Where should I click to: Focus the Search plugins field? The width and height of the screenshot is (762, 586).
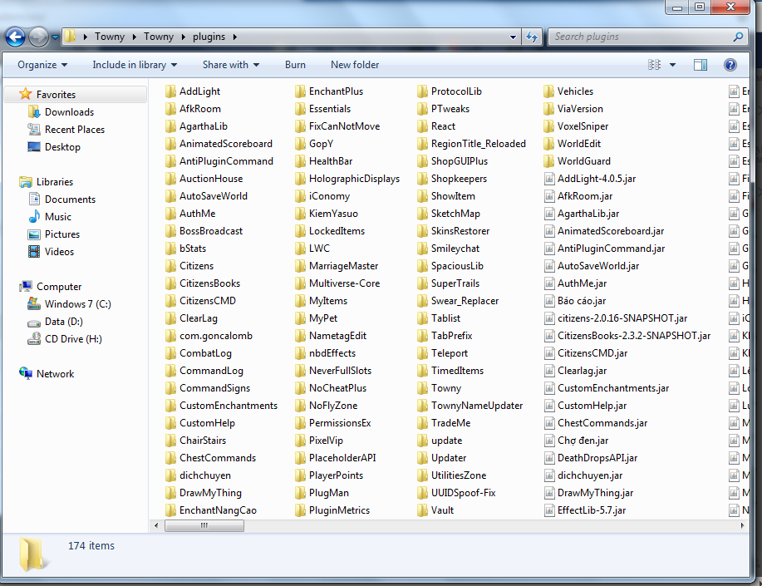point(648,37)
